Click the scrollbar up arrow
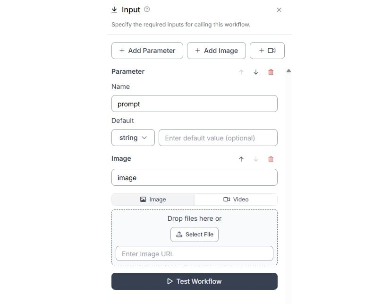 (288, 71)
